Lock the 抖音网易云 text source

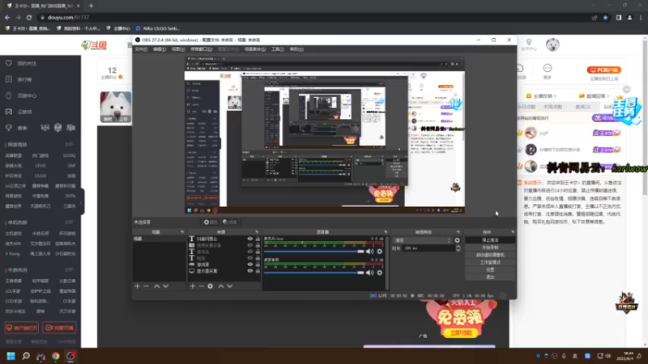tap(258, 239)
